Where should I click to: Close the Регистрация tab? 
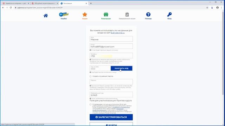(86, 3)
